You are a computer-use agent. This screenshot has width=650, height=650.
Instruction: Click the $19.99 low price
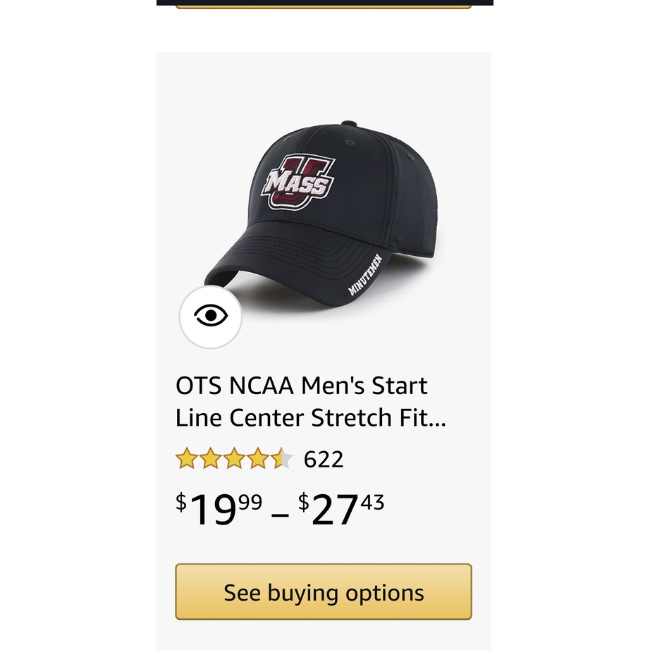(219, 509)
